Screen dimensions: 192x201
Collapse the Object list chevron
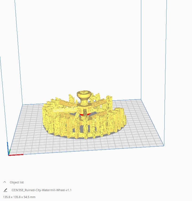tap(5, 182)
